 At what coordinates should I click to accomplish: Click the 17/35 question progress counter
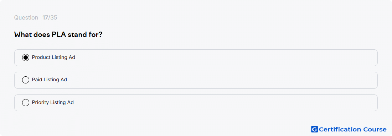[x=50, y=18]
